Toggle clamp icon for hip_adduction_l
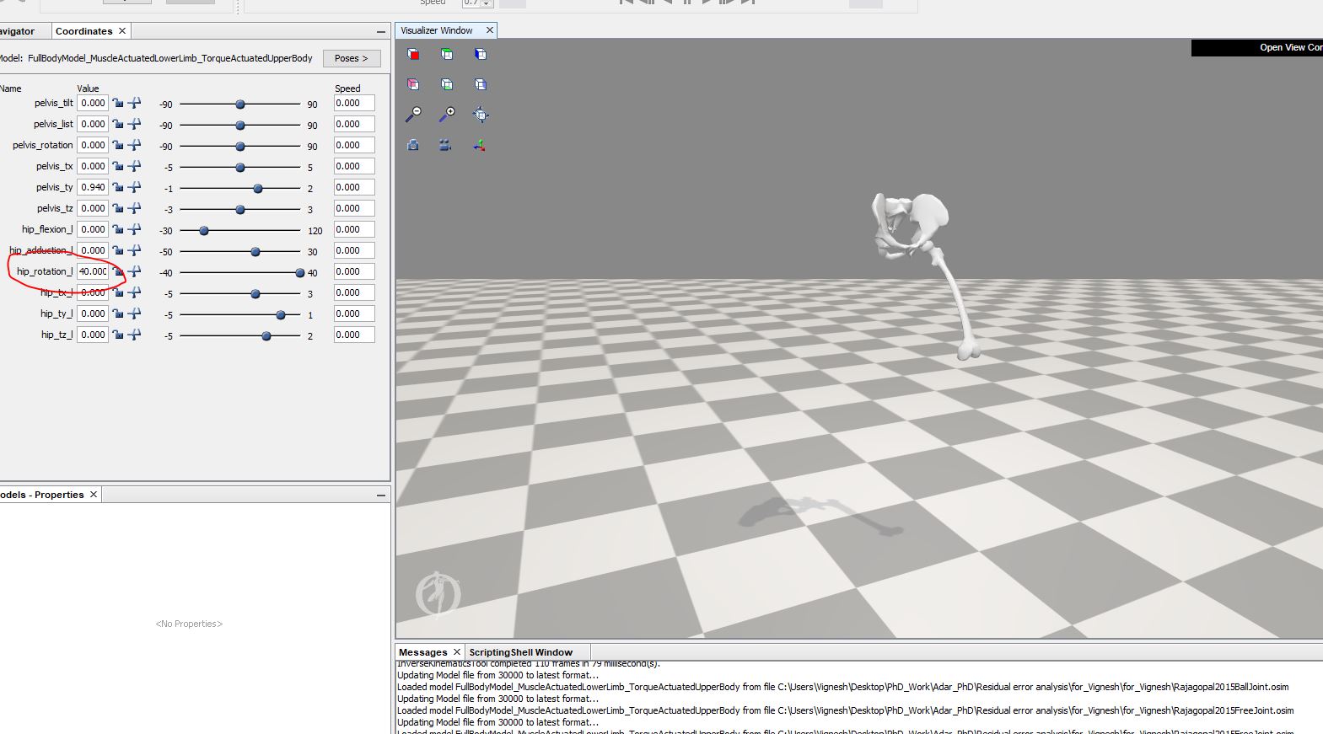 134,250
